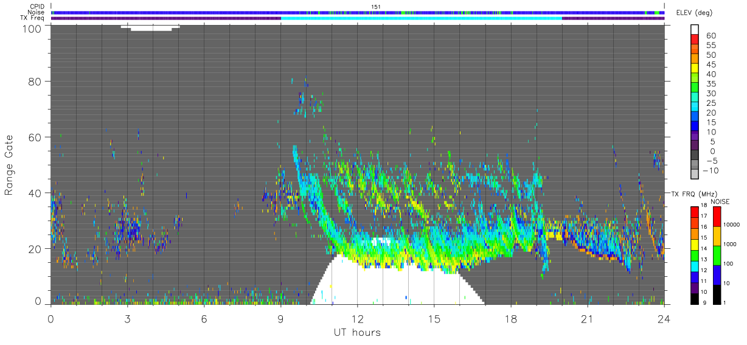
Task: Pick the light gray ELEV swatch beside -10
Action: click(x=695, y=175)
